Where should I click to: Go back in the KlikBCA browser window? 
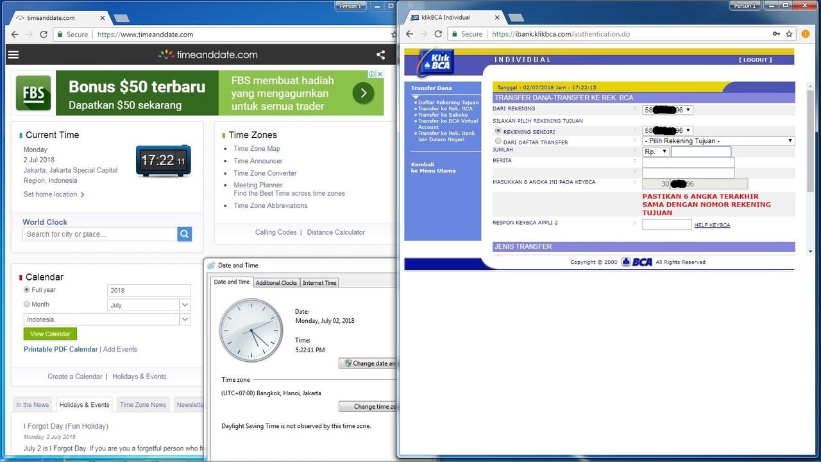pyautogui.click(x=410, y=34)
